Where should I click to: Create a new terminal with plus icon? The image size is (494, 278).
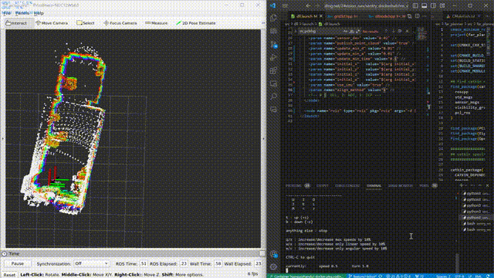tap(462, 185)
